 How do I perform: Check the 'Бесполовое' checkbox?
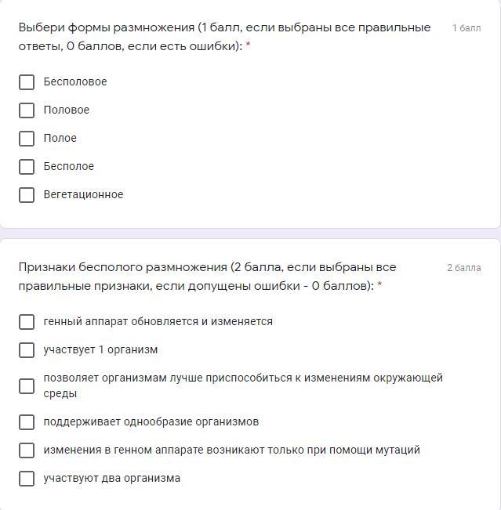coord(27,82)
